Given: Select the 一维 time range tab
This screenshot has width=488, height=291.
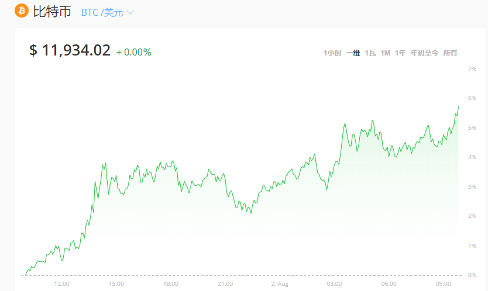Looking at the screenshot, I should click(x=353, y=53).
